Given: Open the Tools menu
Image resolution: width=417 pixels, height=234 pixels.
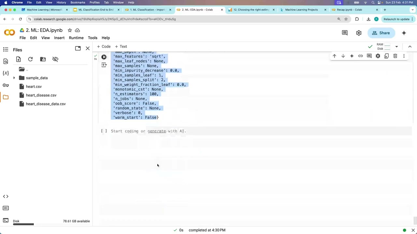Looking at the screenshot, I should coord(93,38).
